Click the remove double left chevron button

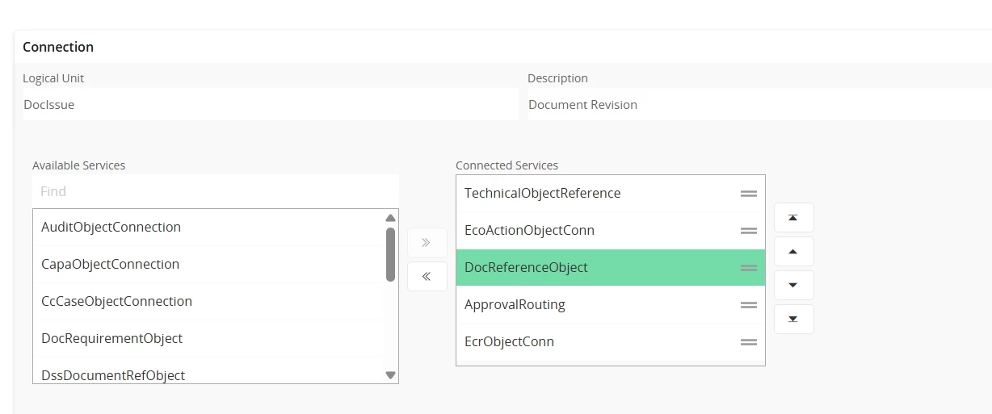pyautogui.click(x=427, y=276)
